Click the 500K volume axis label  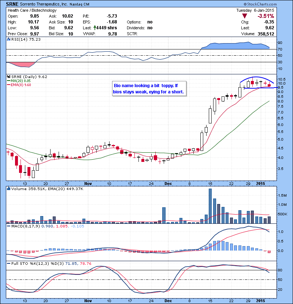click(x=282, y=214)
